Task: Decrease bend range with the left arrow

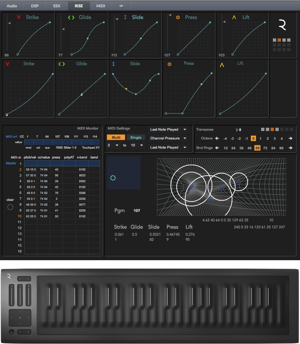Action: pos(217,148)
